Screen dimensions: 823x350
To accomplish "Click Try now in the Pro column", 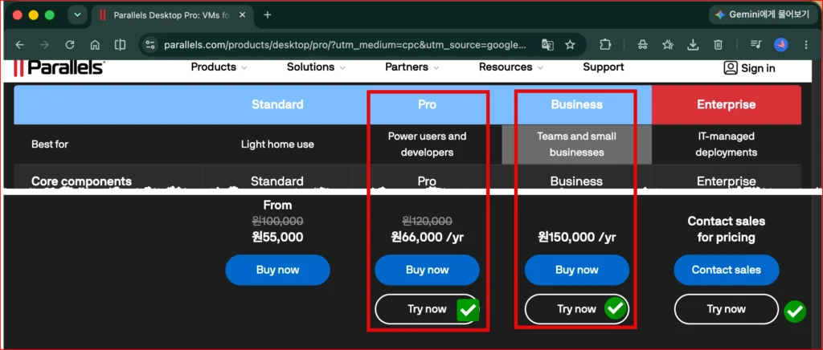I will click(428, 309).
